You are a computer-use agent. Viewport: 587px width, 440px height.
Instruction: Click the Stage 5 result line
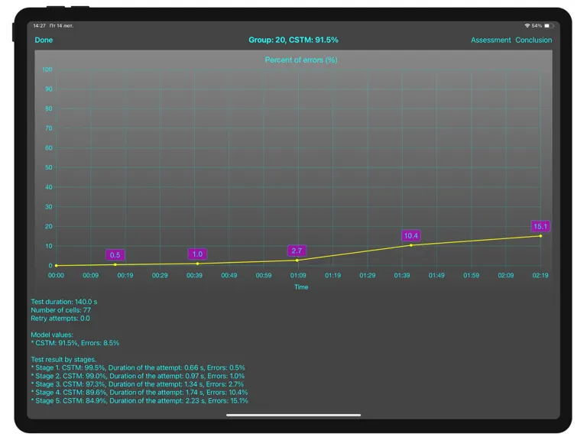click(139, 401)
